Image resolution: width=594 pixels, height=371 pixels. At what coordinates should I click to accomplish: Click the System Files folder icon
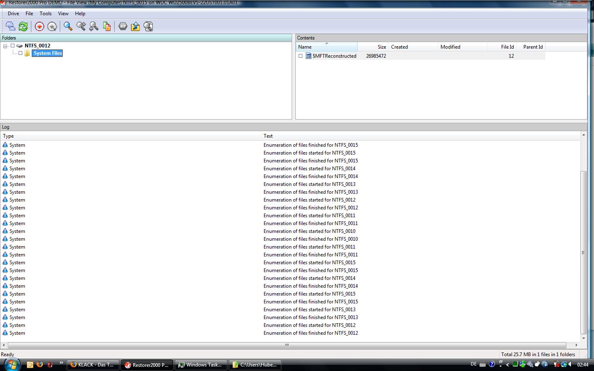click(x=27, y=53)
